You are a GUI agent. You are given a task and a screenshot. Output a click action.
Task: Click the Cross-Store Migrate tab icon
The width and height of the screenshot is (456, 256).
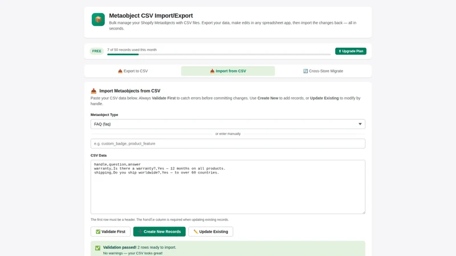point(306,71)
